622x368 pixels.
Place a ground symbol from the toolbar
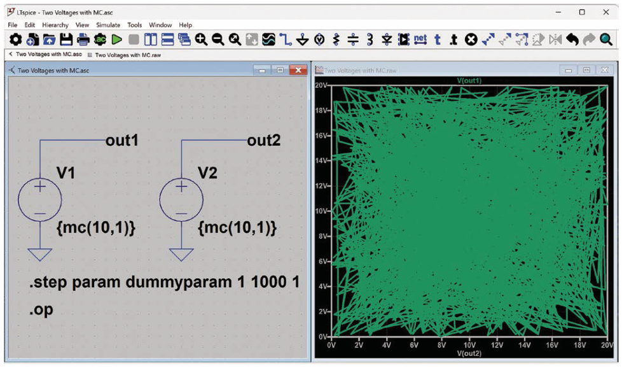[x=303, y=40]
